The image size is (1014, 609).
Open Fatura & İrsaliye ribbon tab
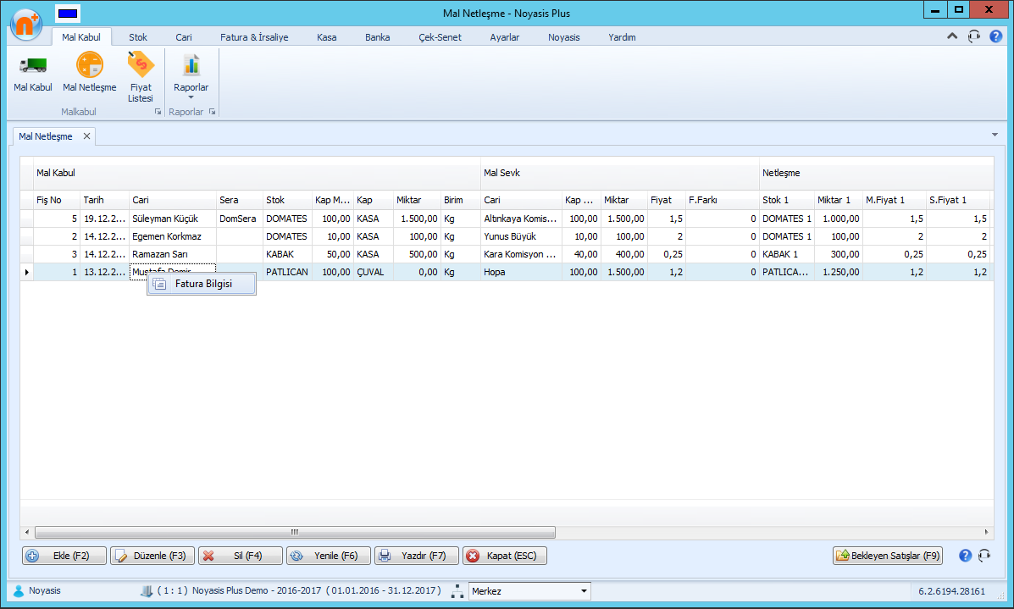tap(254, 37)
